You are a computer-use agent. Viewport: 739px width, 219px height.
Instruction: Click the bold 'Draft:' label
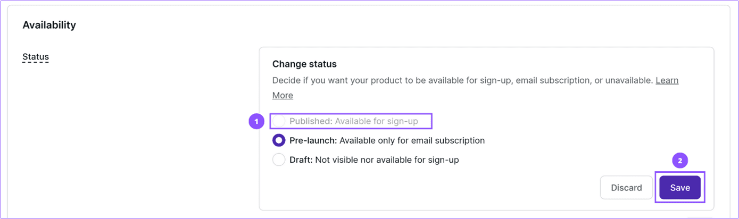click(x=301, y=159)
